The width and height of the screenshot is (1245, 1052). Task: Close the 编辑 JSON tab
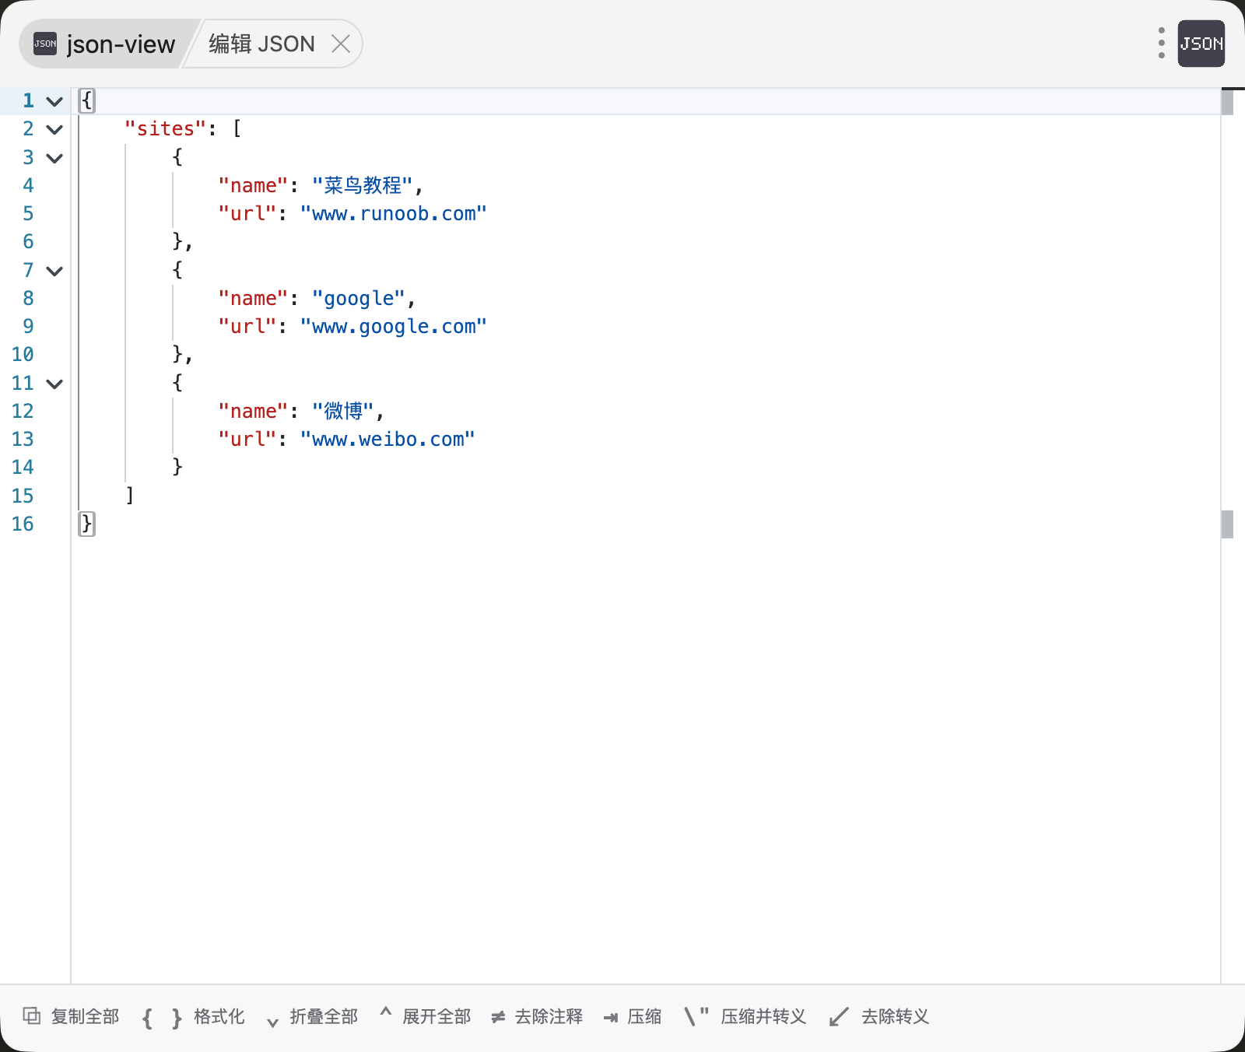pos(341,44)
